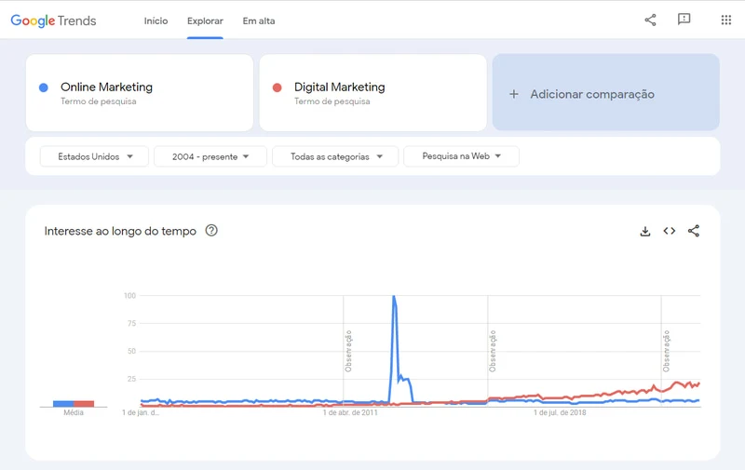Screen dimensions: 745x470
Task: Click the 'Interesse ao longo do tempo' heading
Action: point(120,231)
